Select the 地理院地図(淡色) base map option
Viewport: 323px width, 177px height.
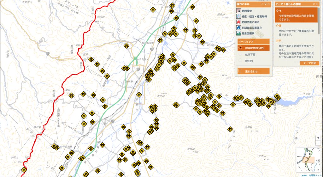coord(240,48)
